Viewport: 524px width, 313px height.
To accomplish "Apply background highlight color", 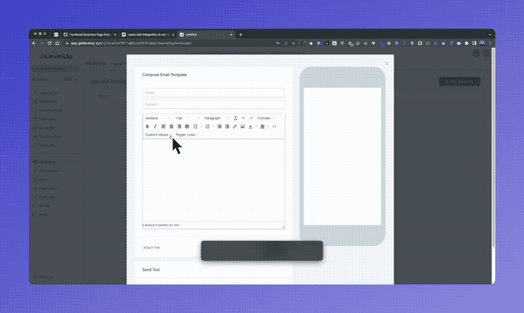I will pos(262,126).
